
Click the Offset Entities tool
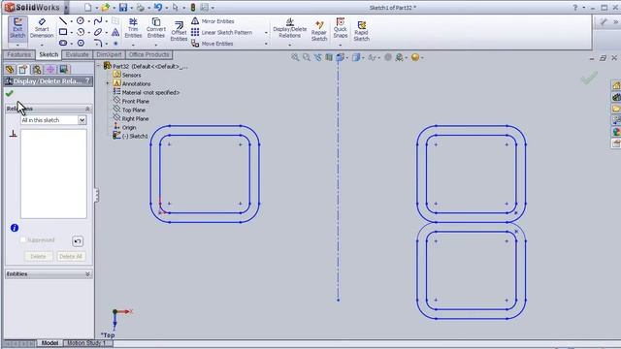pos(179,31)
